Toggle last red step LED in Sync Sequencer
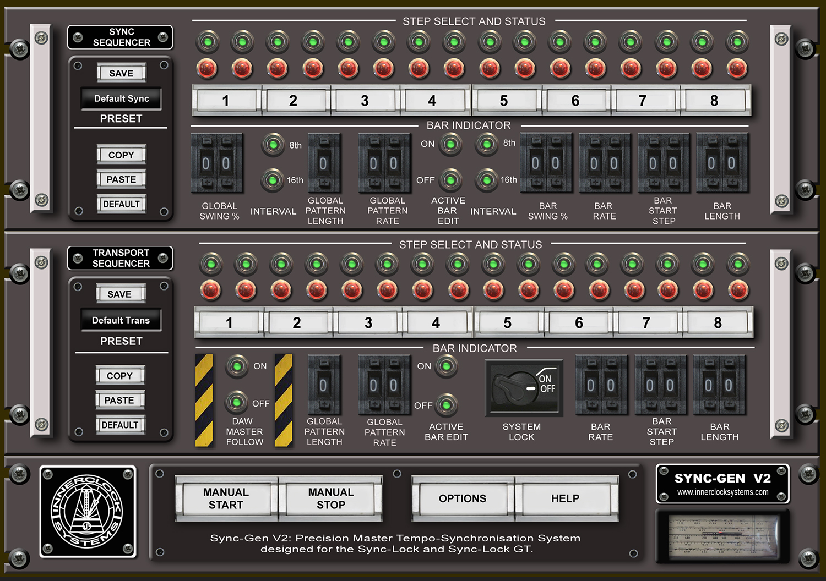 737,69
